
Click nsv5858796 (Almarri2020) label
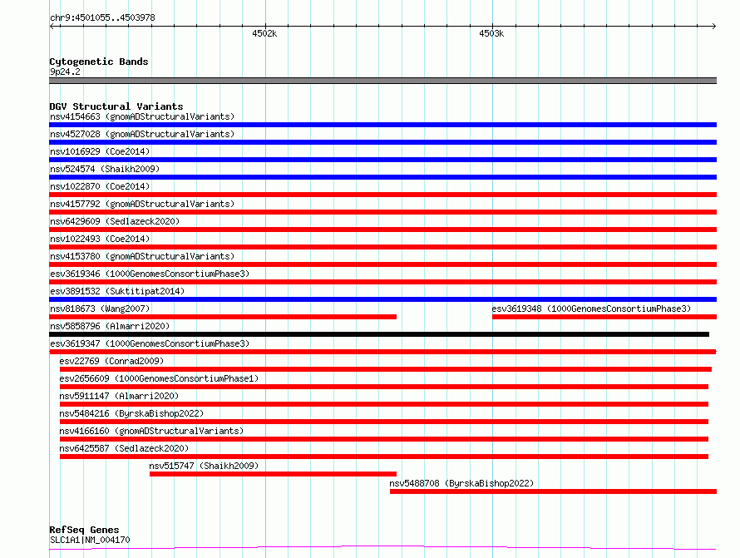(x=110, y=326)
